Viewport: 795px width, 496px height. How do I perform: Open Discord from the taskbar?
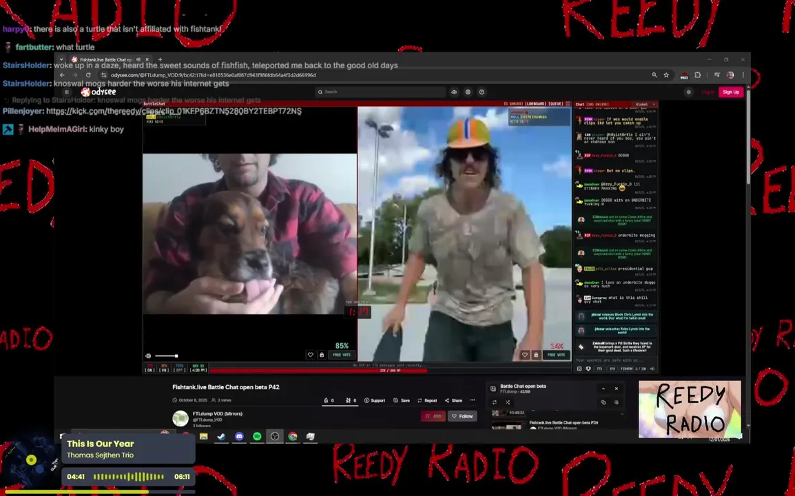pos(239,436)
